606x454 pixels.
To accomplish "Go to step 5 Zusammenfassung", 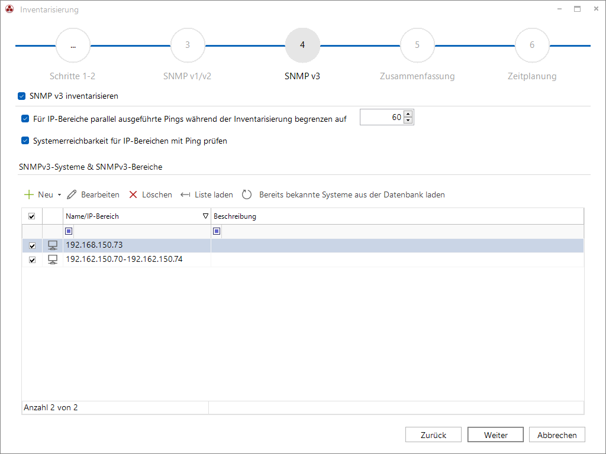I will (x=417, y=45).
